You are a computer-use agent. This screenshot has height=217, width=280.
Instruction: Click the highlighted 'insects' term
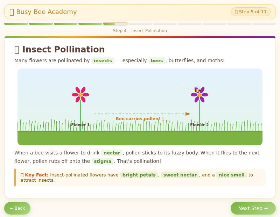point(103,60)
